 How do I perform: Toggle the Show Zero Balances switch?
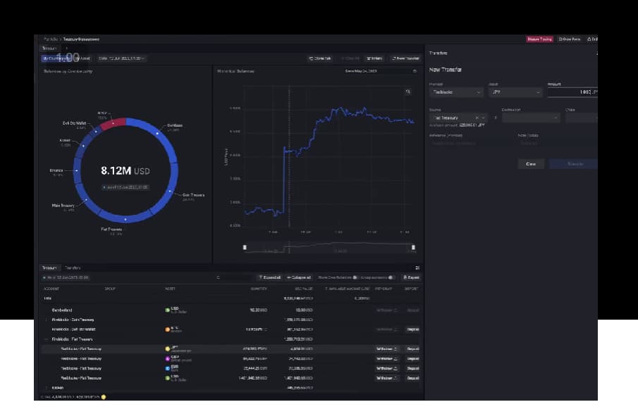pyautogui.click(x=355, y=277)
